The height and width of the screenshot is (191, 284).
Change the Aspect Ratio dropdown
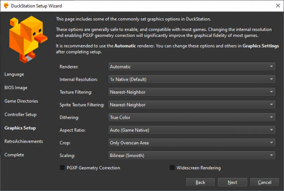[192, 130]
